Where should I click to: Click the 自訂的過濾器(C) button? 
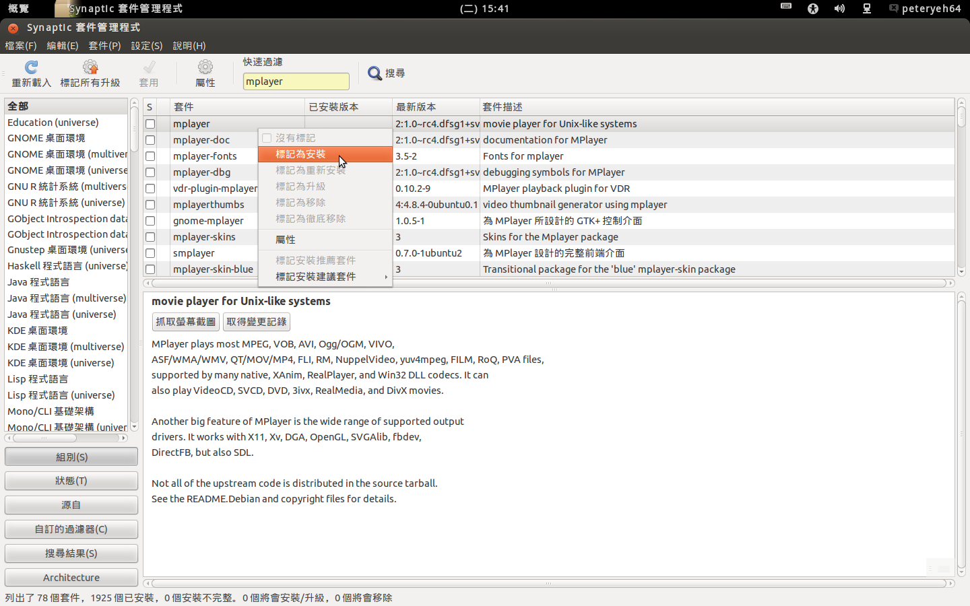(x=71, y=529)
